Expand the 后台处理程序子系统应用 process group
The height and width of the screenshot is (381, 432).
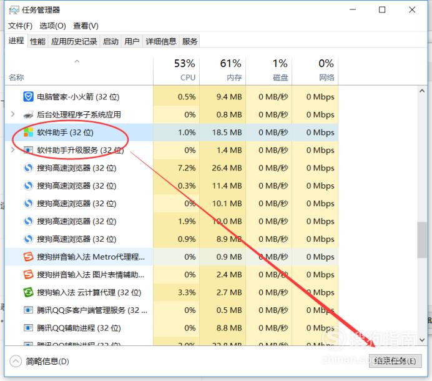(12, 114)
